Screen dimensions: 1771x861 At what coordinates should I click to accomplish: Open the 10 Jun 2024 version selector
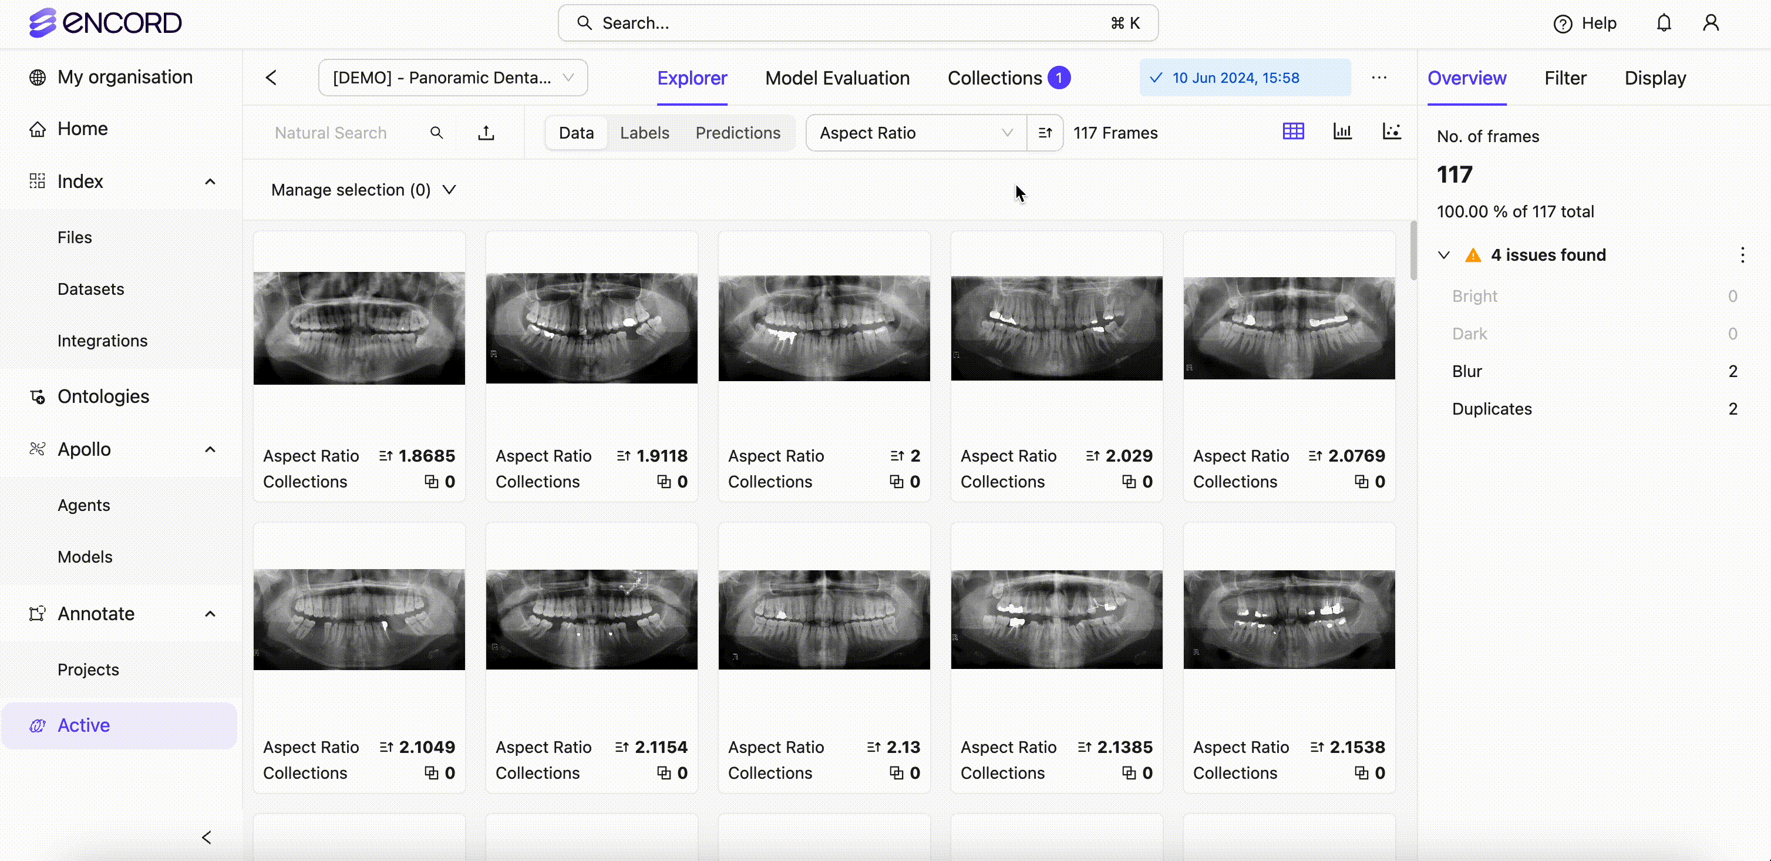click(x=1245, y=78)
